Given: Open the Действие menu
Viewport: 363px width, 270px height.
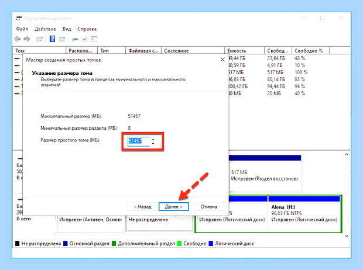Looking at the screenshot, I should 45,29.
